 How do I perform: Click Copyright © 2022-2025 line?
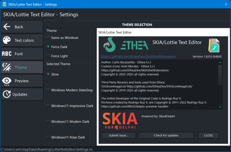[x=130, y=74]
